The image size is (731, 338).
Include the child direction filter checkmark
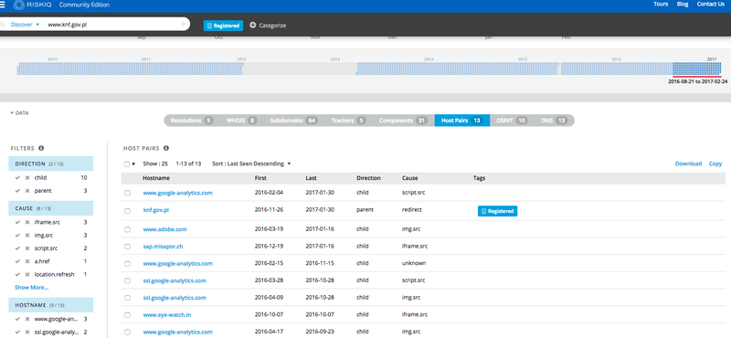pos(17,177)
